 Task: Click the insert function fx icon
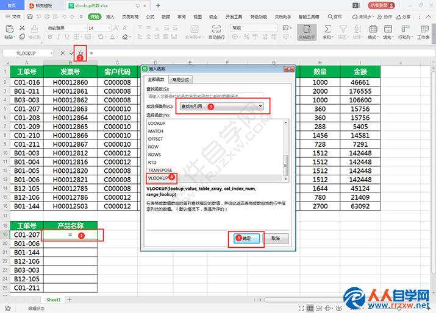[x=80, y=53]
